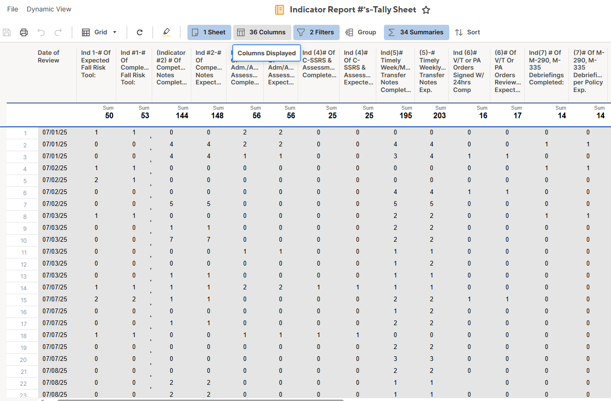
Task: Open the File menu
Action: (13, 9)
